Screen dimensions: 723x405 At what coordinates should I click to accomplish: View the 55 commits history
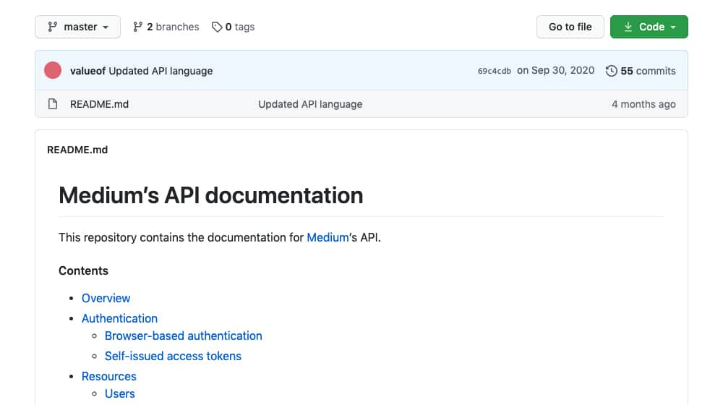tap(641, 71)
